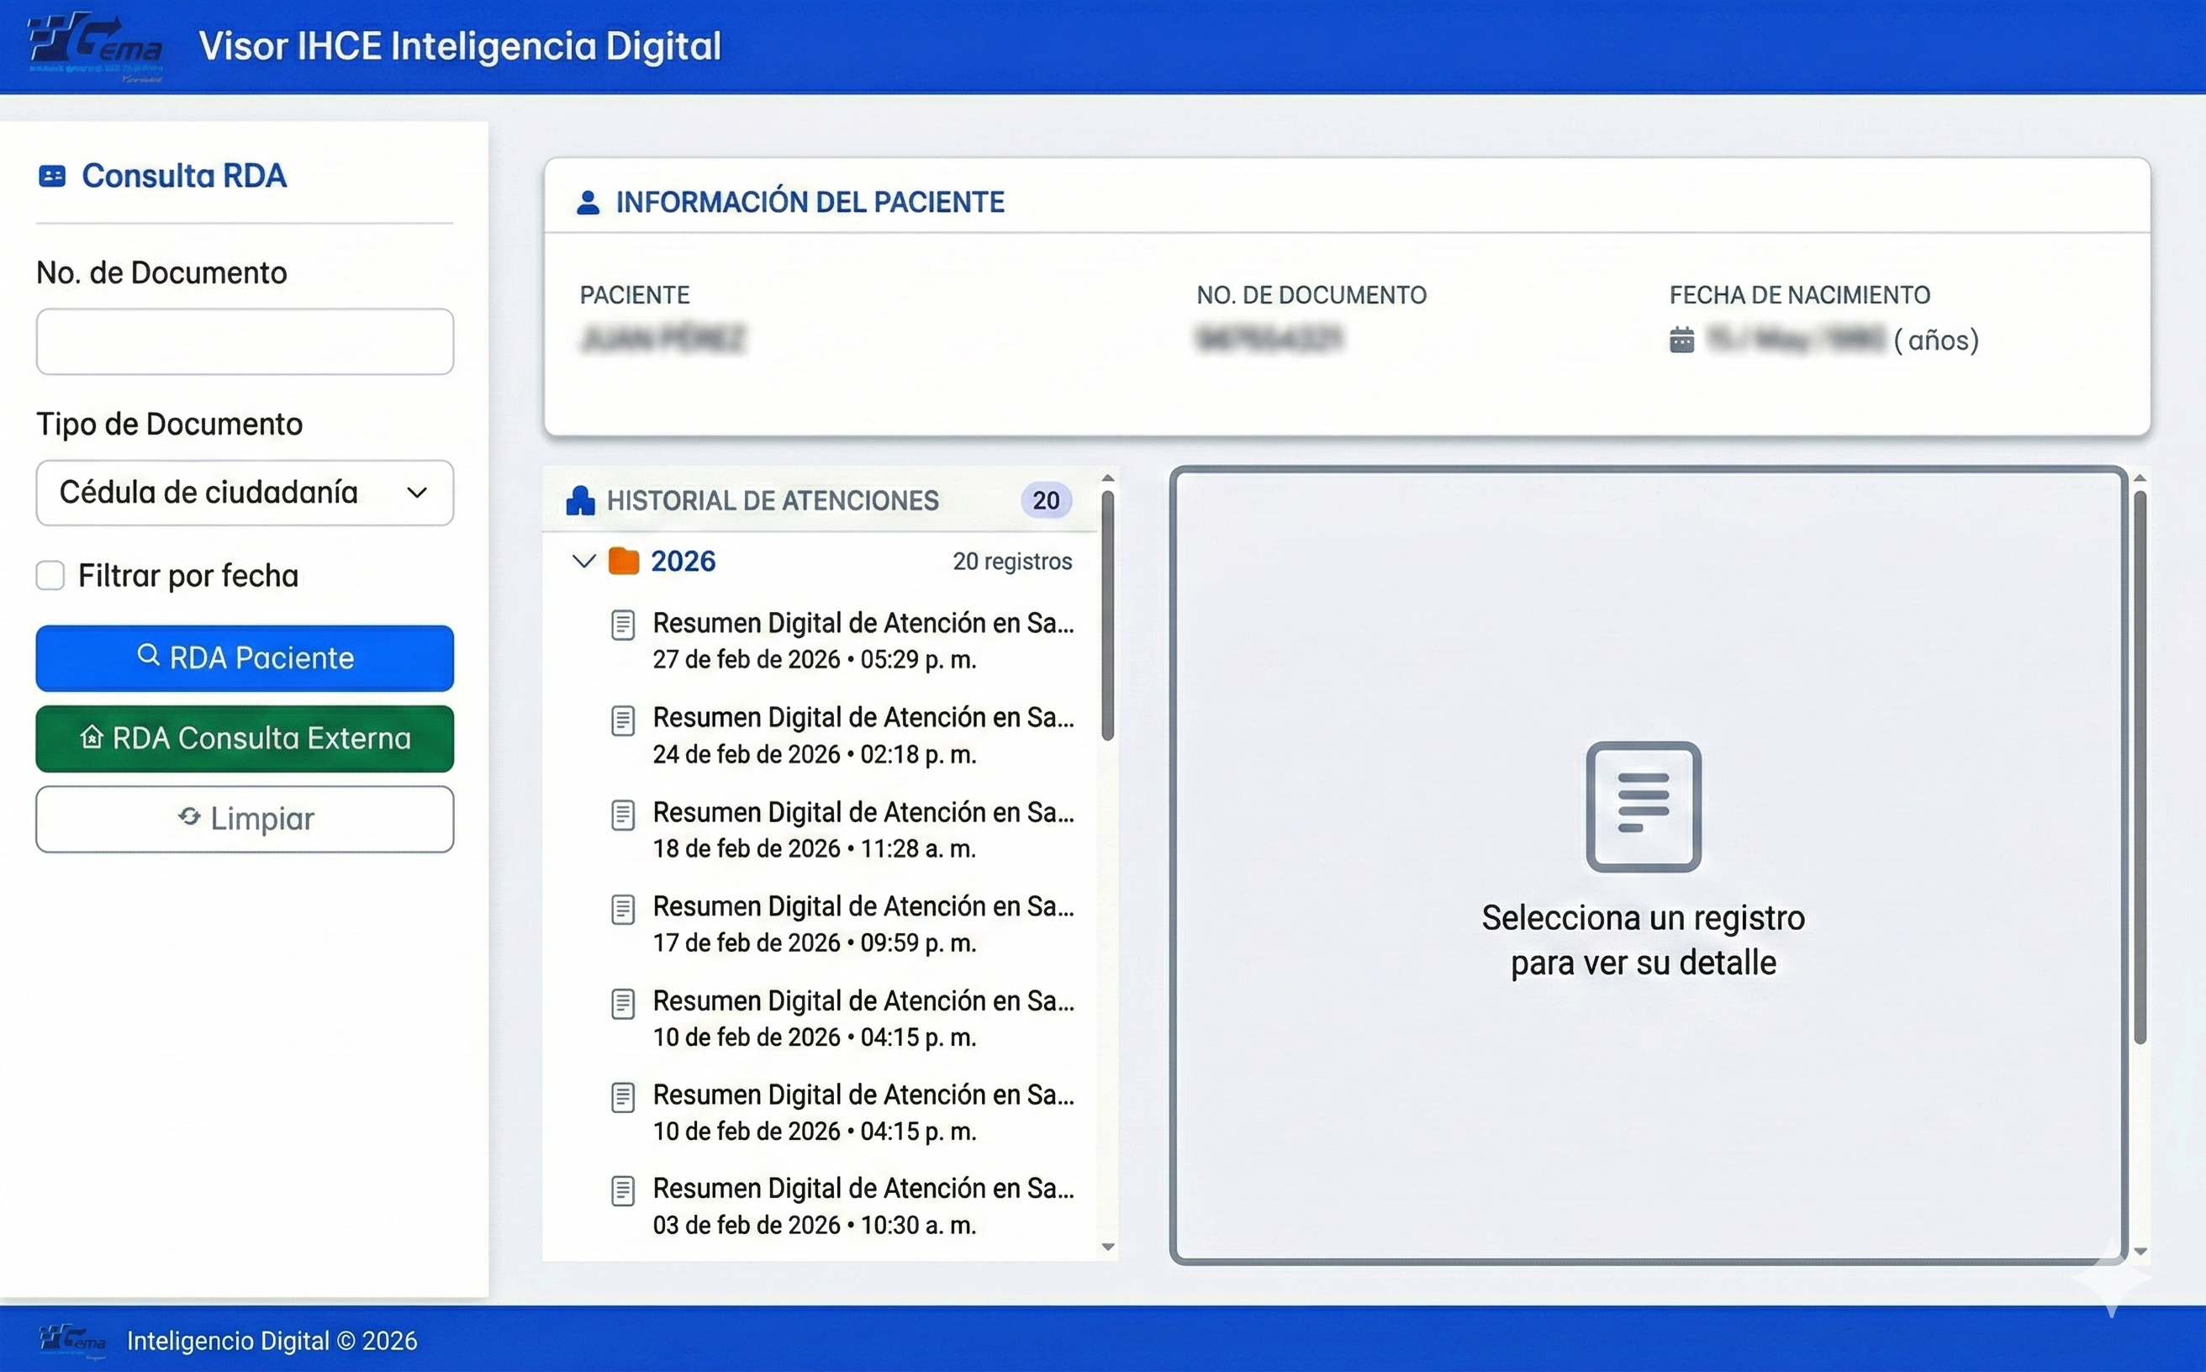Image resolution: width=2206 pixels, height=1372 pixels.
Task: Focus the No. de Documento field
Action: click(245, 342)
